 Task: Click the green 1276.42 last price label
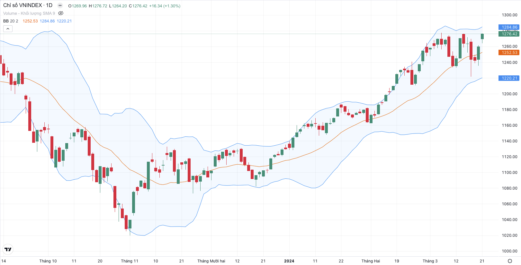[508, 34]
